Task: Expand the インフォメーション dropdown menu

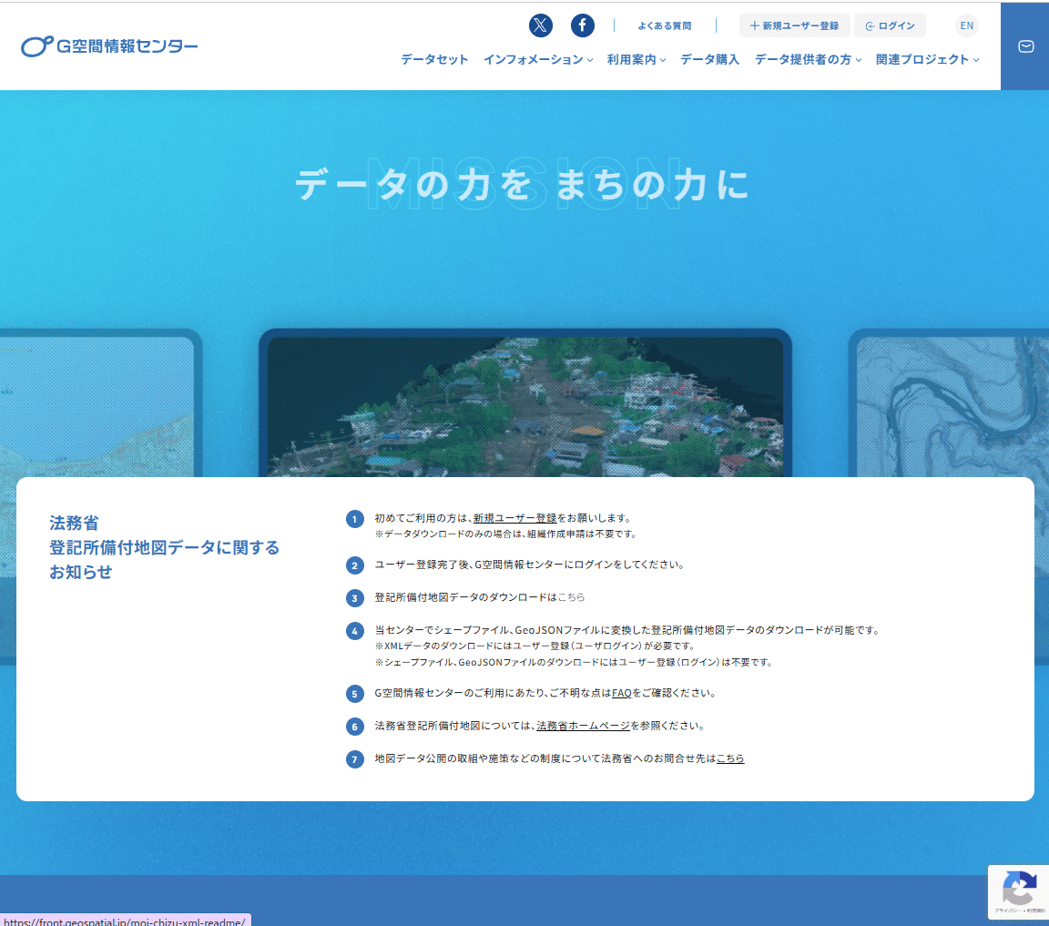Action: pos(537,58)
